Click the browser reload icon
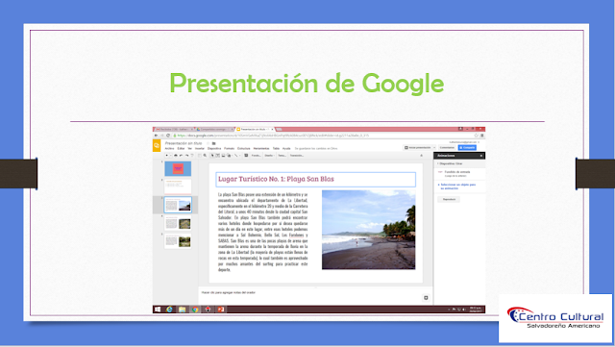615x347 pixels. coord(168,136)
